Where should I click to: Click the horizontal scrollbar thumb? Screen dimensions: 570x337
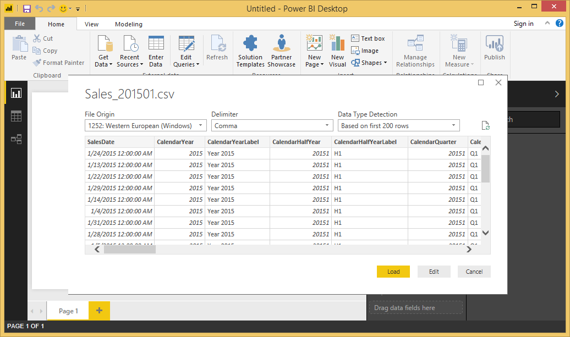(x=130, y=250)
